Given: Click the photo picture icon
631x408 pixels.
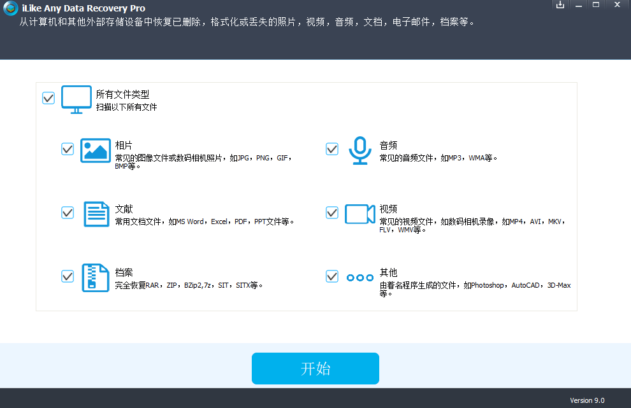Looking at the screenshot, I should tap(96, 150).
